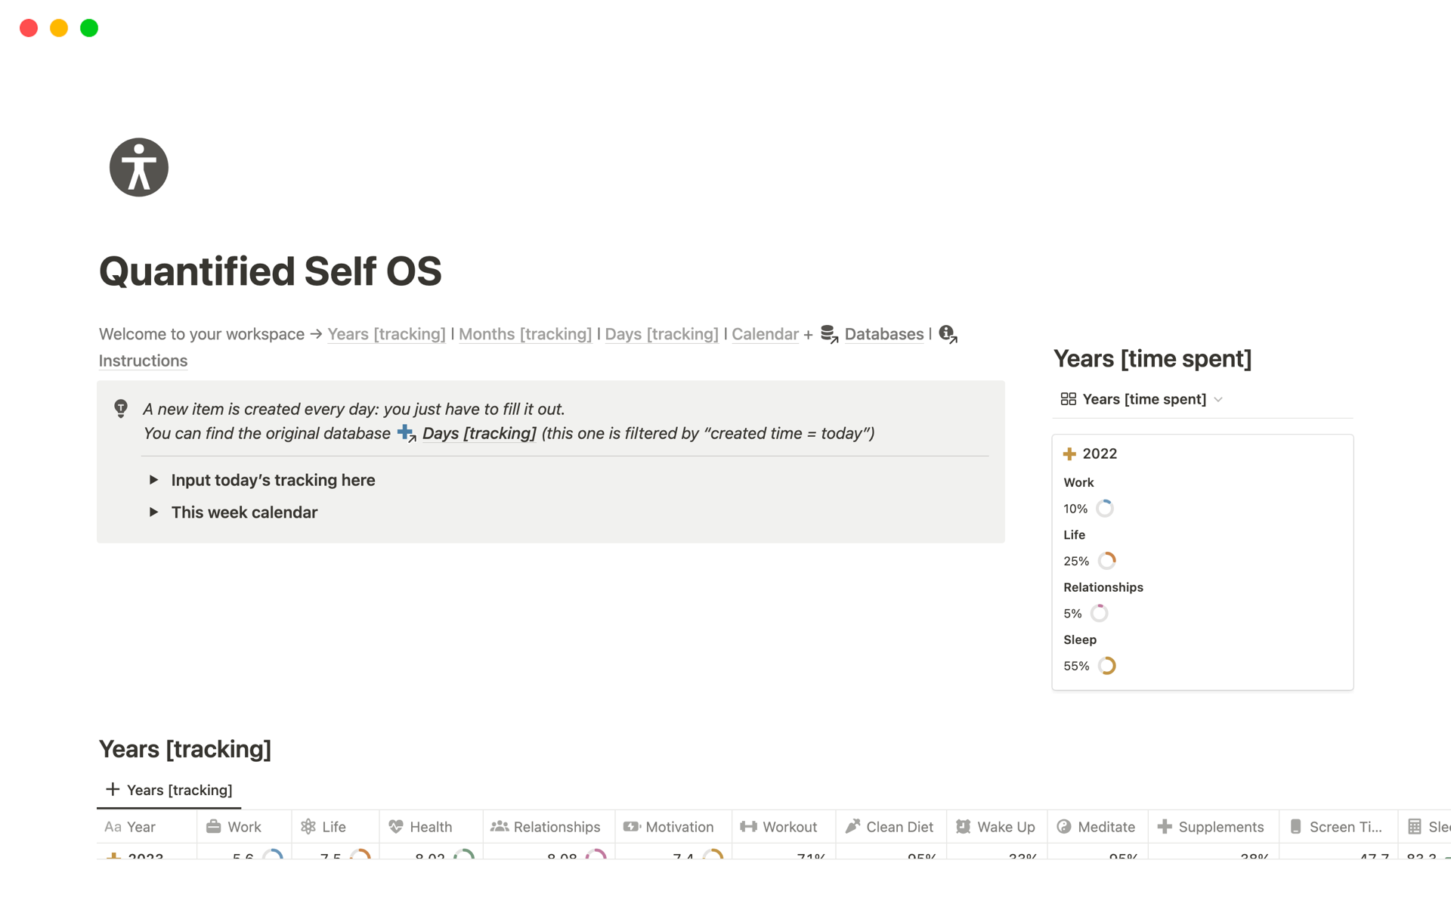Click the lightbulb callout icon
1451x907 pixels.
click(121, 409)
